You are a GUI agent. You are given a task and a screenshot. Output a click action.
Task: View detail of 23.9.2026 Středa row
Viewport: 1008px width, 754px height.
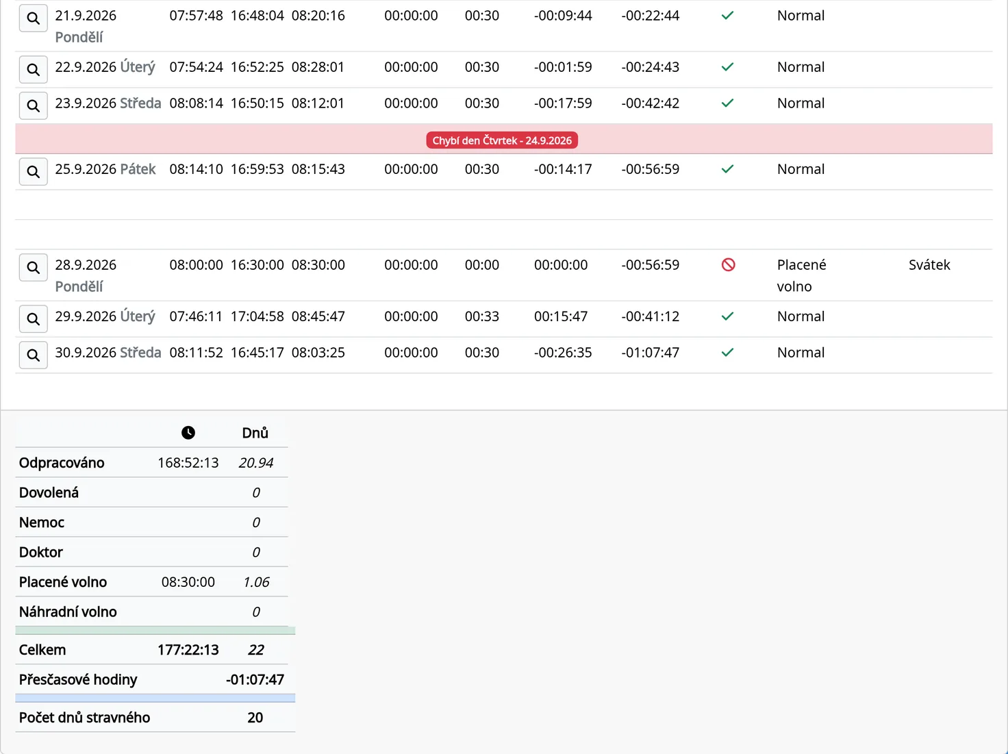click(x=33, y=106)
